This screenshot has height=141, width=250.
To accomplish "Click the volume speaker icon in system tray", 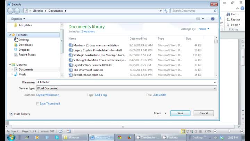I will [x=216, y=138].
